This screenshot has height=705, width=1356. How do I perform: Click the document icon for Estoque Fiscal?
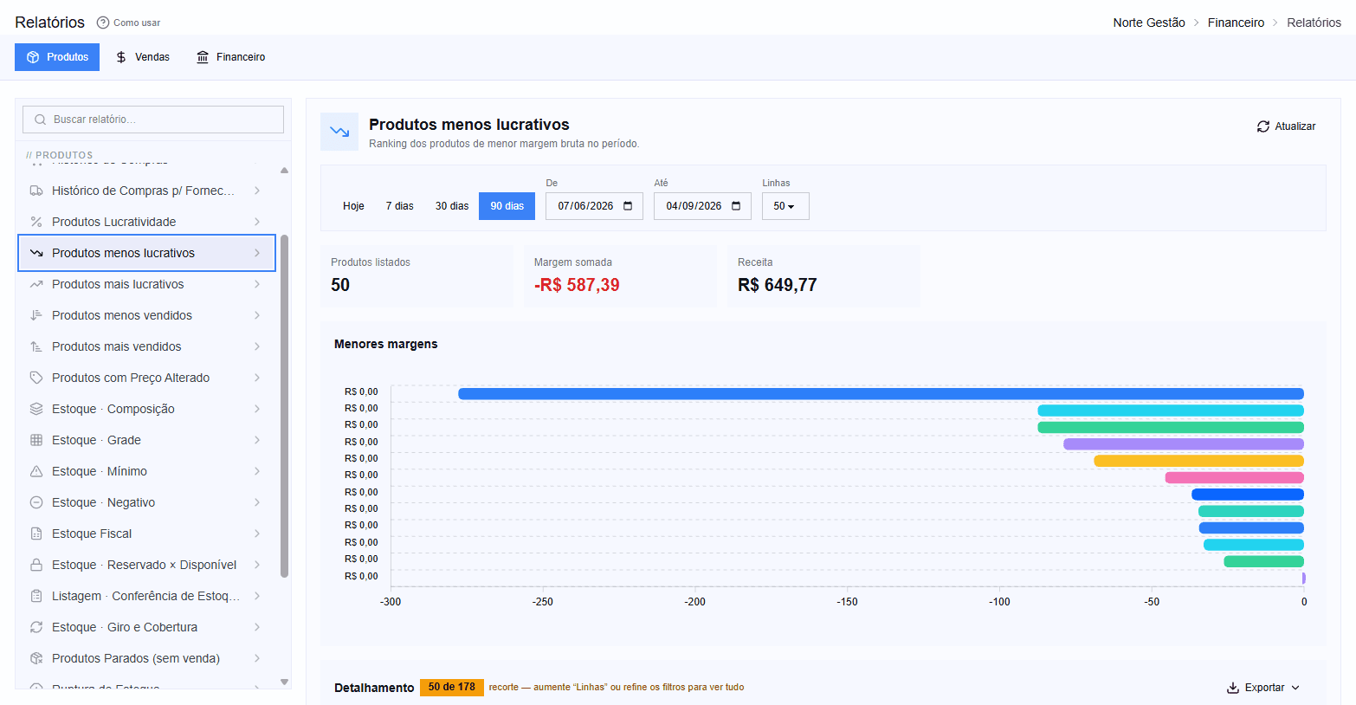click(x=36, y=534)
